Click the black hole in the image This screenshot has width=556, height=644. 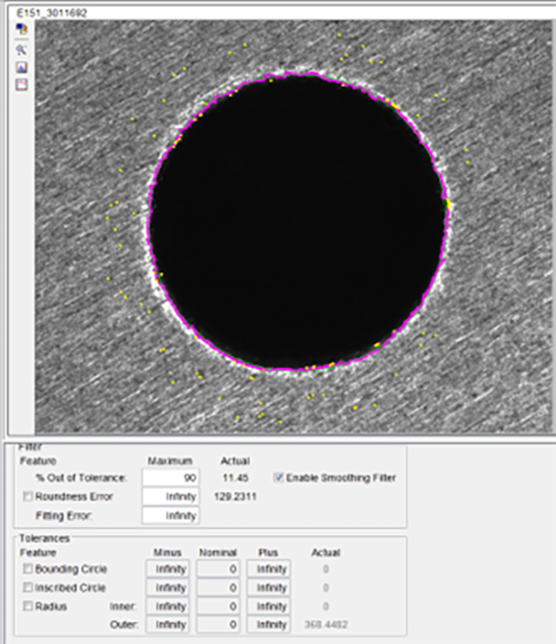click(x=298, y=221)
